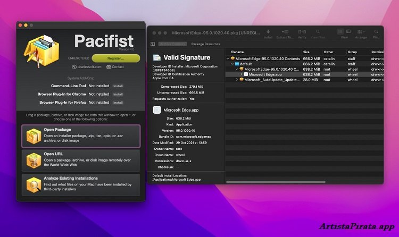Click the Microsoft_AutoUpdate package icon
Viewport: 399px width, 237px height.
242,80
